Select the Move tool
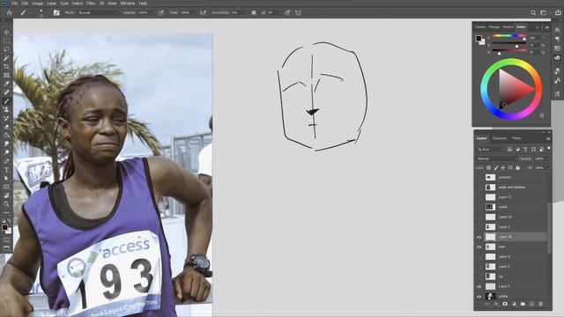Viewport: 564px width, 317px height. (x=6, y=33)
